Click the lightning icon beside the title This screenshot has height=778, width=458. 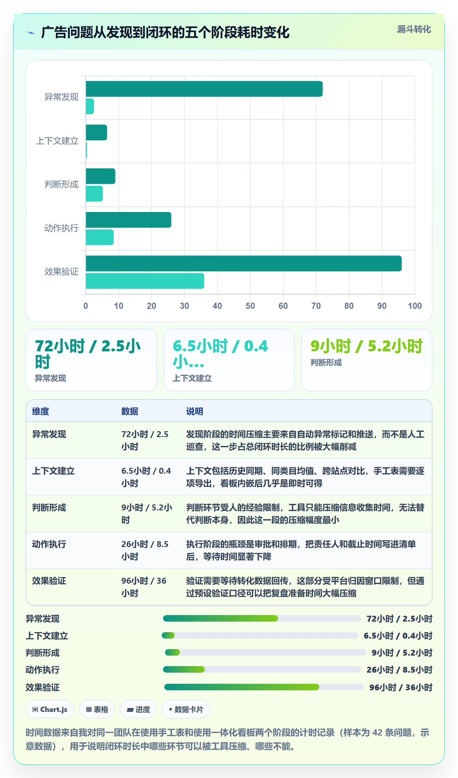tap(31, 33)
